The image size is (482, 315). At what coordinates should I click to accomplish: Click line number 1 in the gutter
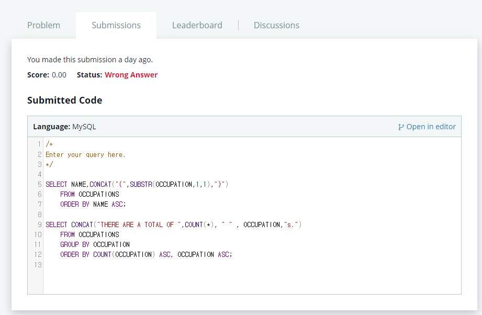click(39, 144)
